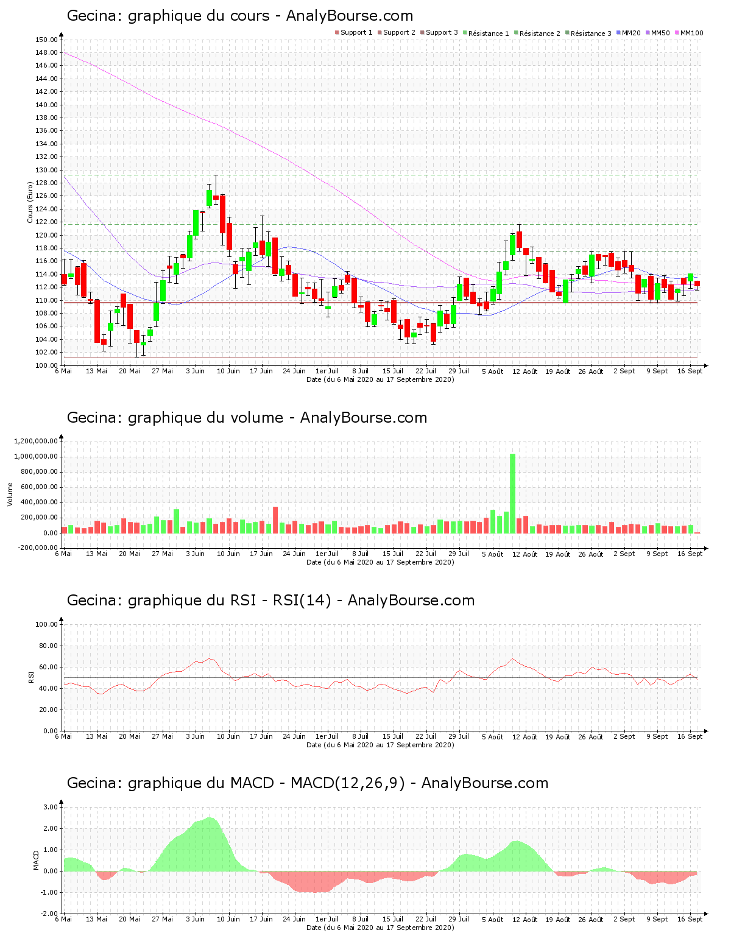Click the MM100 legend entry
This screenshot has width=731, height=944.
[x=689, y=33]
